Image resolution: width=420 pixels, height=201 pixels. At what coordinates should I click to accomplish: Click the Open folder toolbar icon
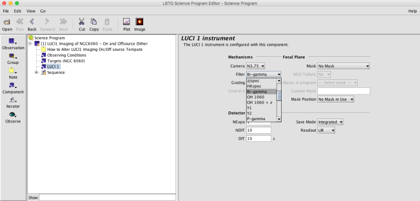pos(7,22)
